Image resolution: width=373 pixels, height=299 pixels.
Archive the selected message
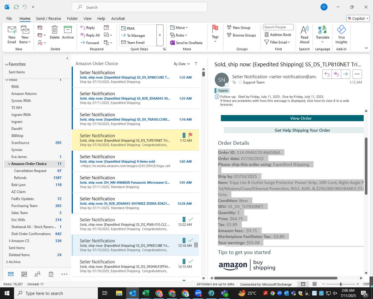(x=68, y=32)
